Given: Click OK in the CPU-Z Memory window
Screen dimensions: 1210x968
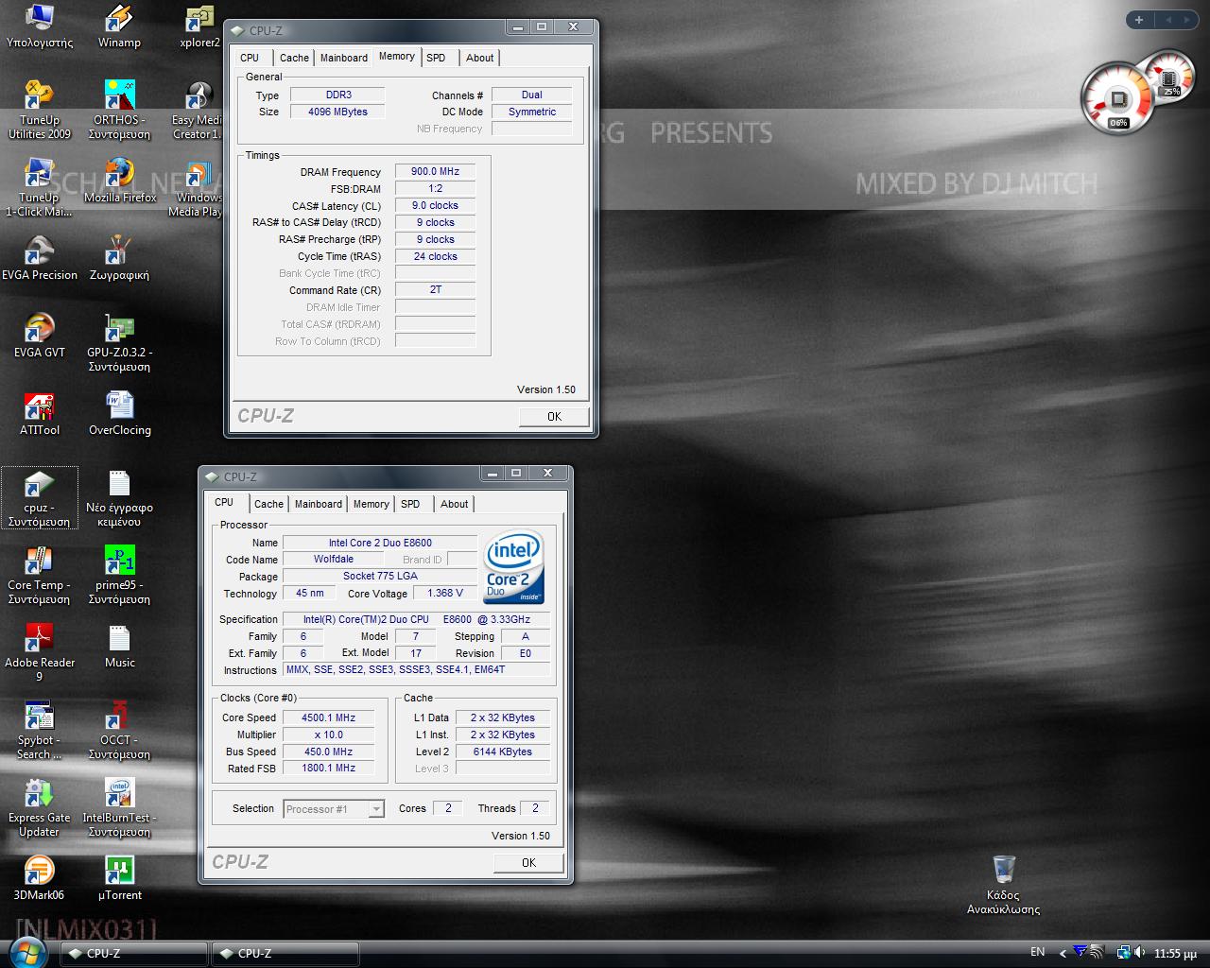Looking at the screenshot, I should [x=554, y=416].
